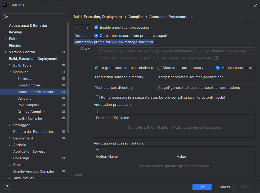Select Module content root radio button
This screenshot has width=260, height=193.
218,68
